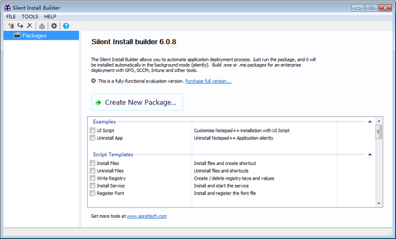The width and height of the screenshot is (396, 239).
Task: Click the 'Install files and create shortcut' text
Action: 225,163
